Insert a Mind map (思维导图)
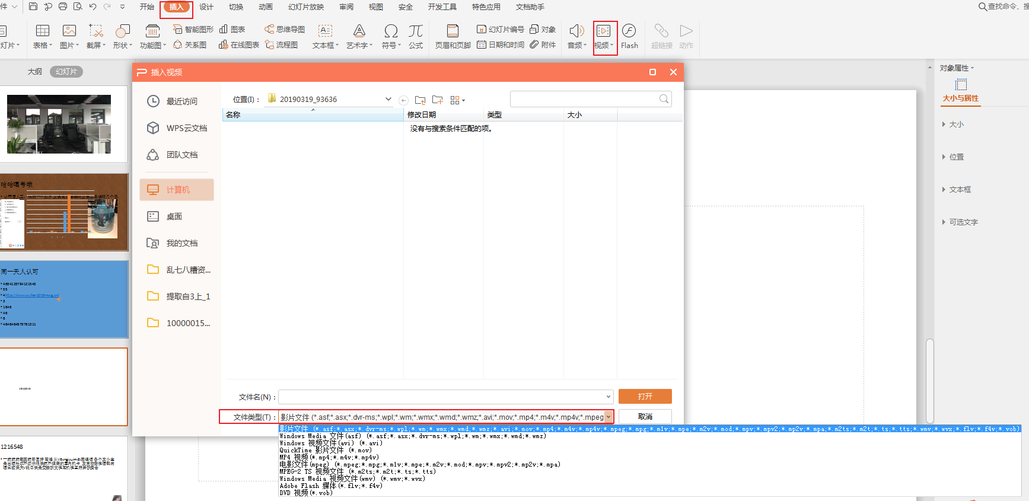This screenshot has width=1029, height=501. 285,29
